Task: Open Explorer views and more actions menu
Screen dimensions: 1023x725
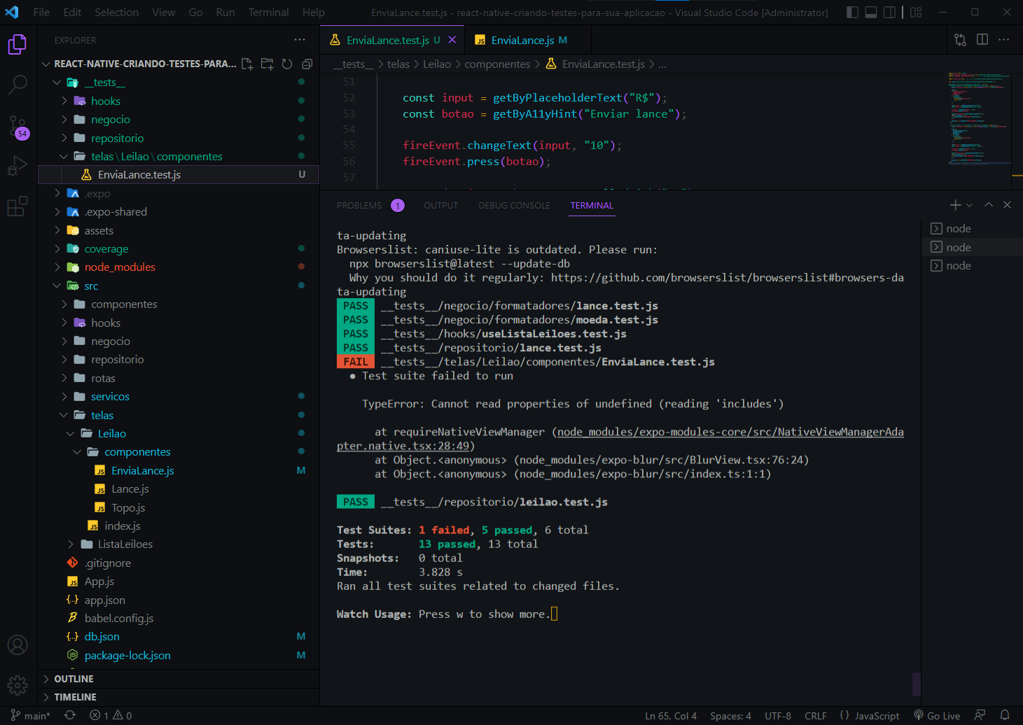Action: 300,40
